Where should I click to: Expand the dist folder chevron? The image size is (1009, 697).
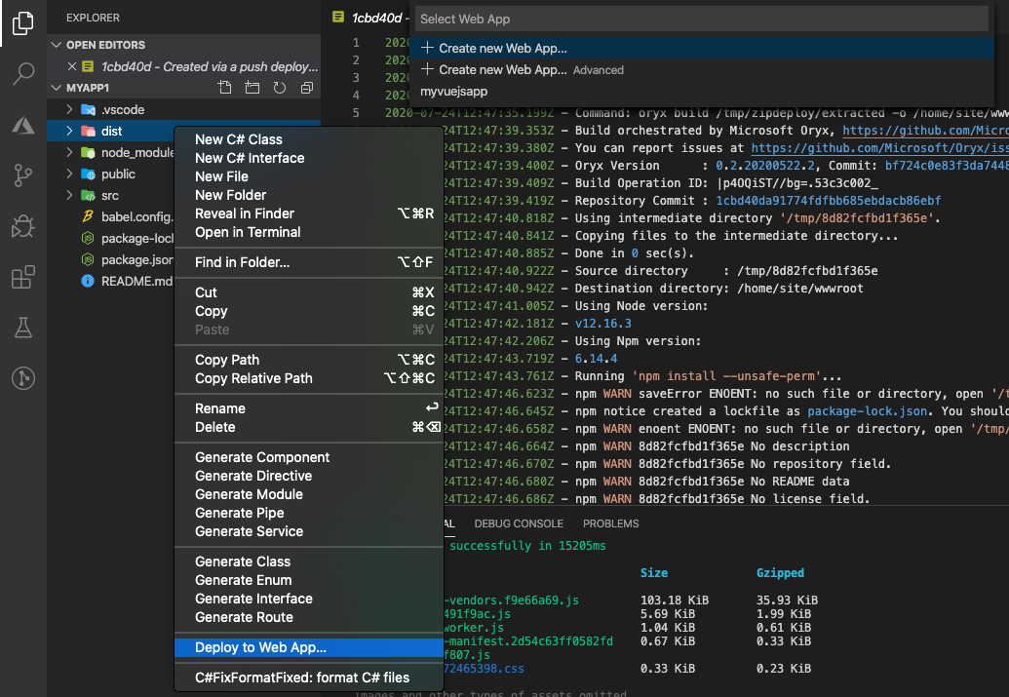click(x=69, y=131)
